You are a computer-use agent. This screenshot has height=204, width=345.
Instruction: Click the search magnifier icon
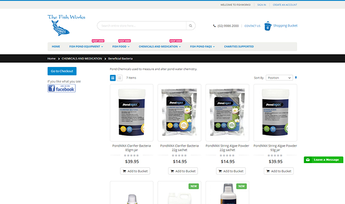click(191, 26)
